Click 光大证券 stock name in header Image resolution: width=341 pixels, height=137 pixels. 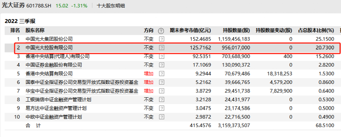[13, 6]
